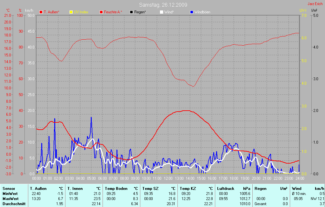Select the T. Außen column header
The width and height of the screenshot is (325, 207).
coord(38,189)
